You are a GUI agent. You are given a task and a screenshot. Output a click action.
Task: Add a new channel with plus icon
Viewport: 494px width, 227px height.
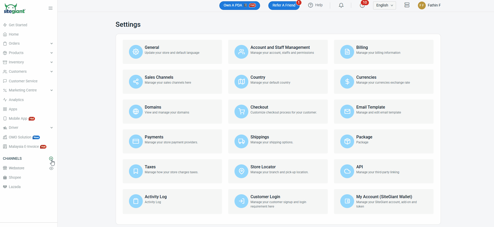[51, 158]
